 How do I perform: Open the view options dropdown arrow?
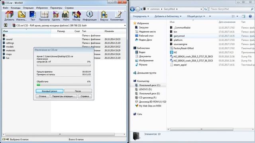[237, 16]
